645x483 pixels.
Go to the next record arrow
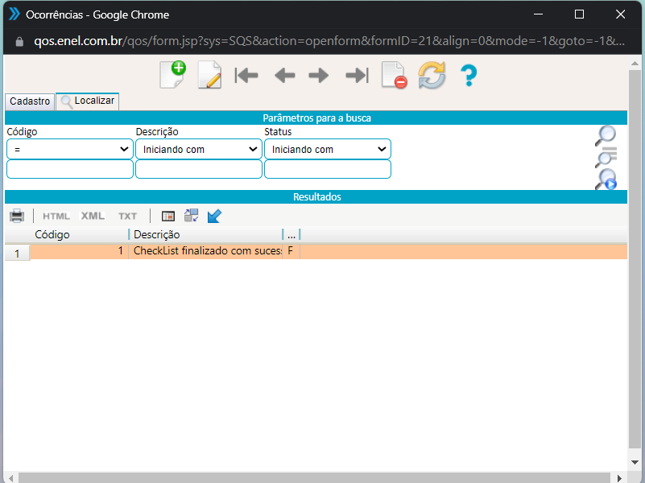click(319, 76)
